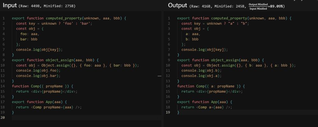318x127 pixels.
Task: Click the Input panel heading
Action: coord(10,5)
